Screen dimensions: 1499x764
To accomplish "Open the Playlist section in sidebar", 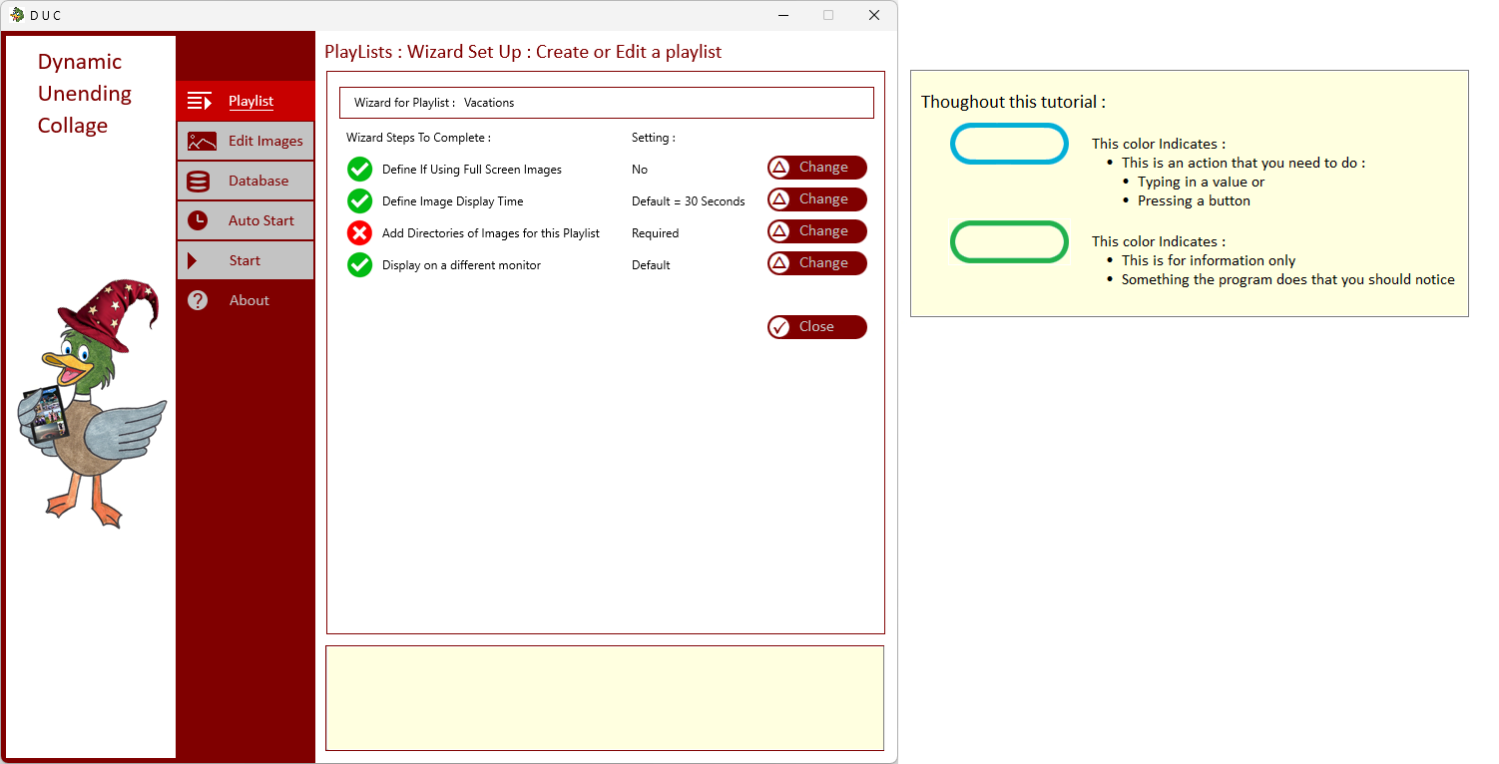I will [x=246, y=101].
